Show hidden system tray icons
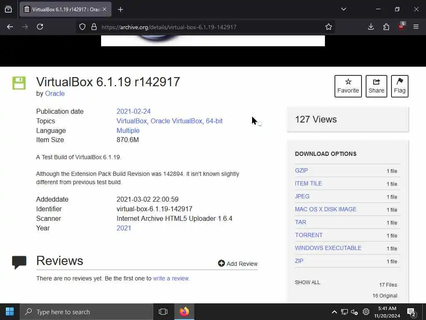Viewport: 426px width, 320px height. point(334,312)
